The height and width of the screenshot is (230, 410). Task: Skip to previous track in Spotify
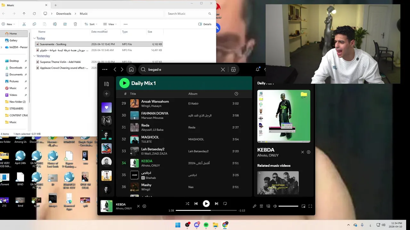tap(196, 203)
